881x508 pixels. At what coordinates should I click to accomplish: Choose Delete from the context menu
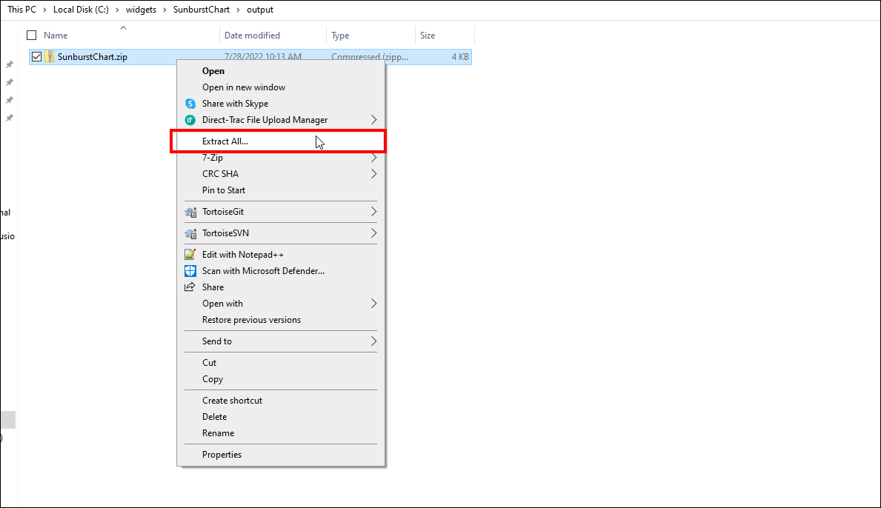point(281,417)
